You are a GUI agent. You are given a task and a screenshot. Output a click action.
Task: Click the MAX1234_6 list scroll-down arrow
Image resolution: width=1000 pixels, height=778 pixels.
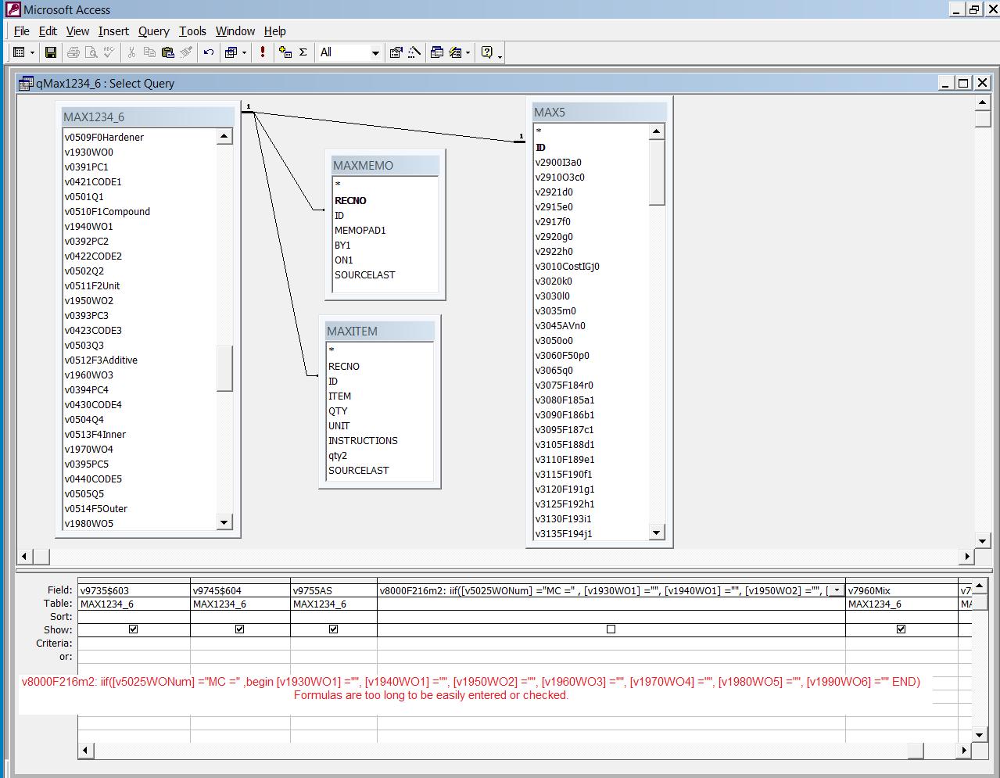224,522
